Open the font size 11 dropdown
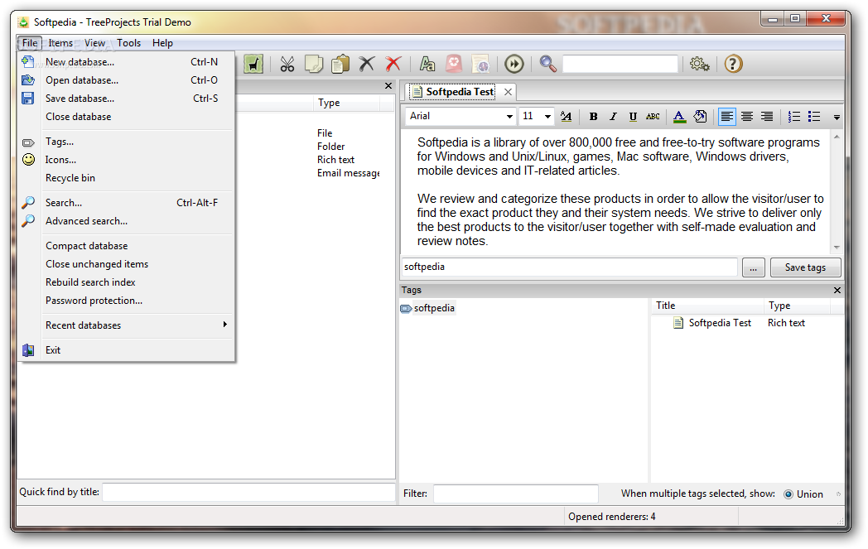868x549 pixels. [547, 116]
